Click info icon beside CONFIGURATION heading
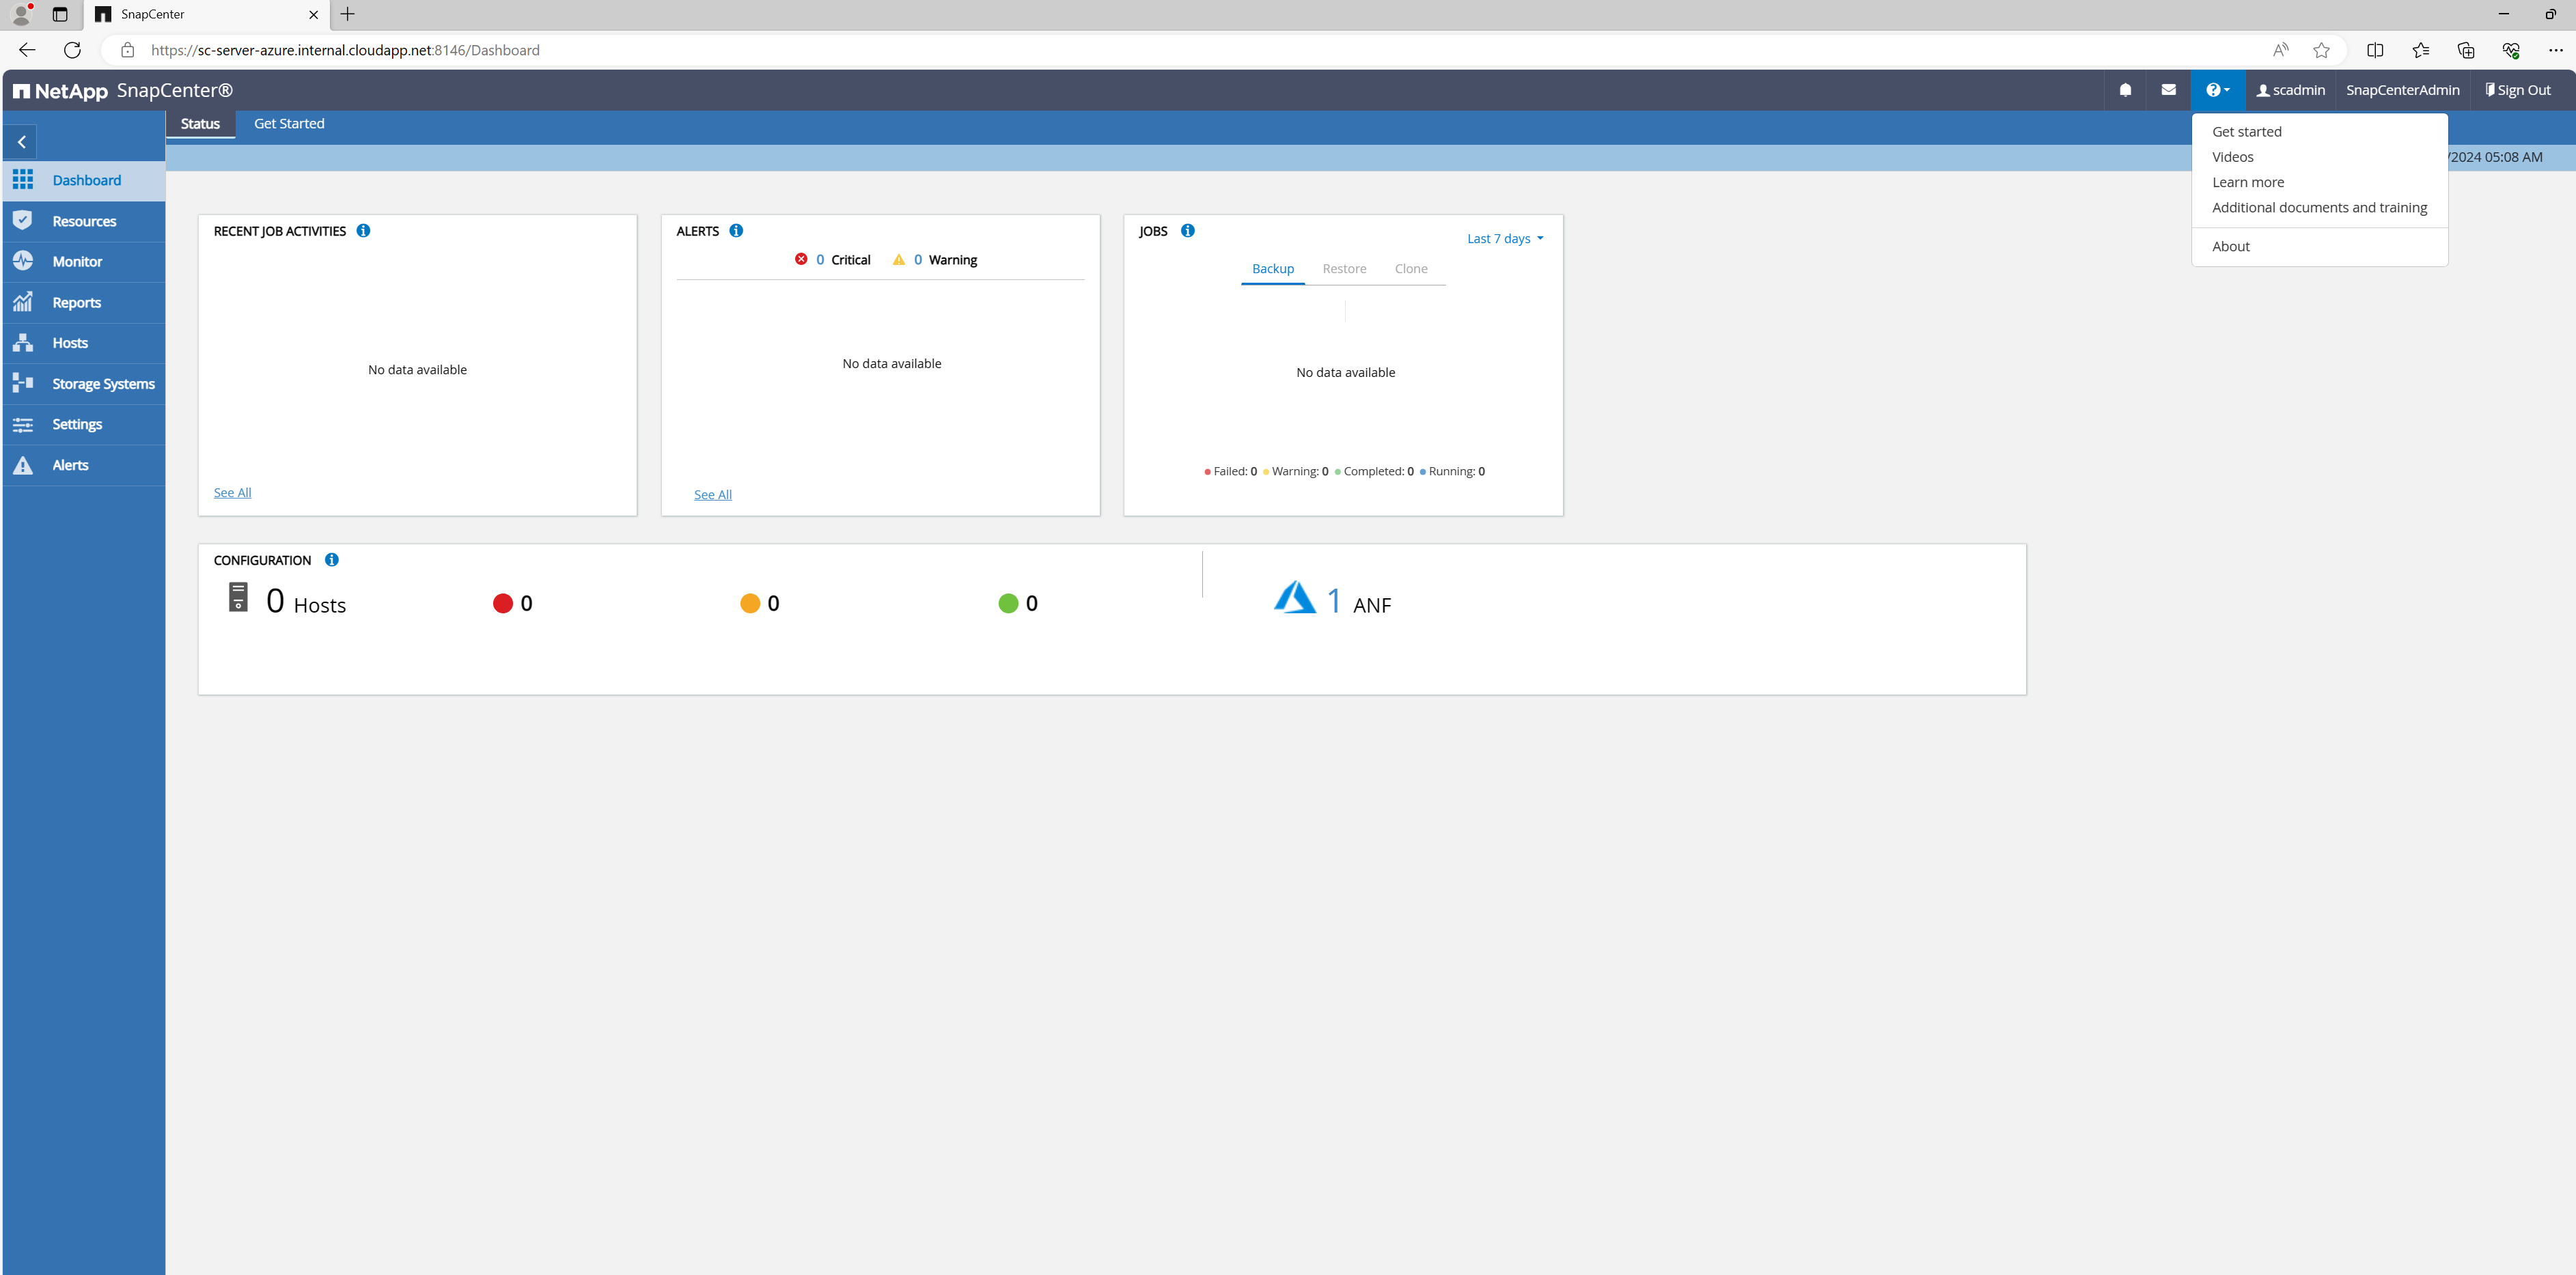Viewport: 2576px width, 1275px height. pos(332,560)
